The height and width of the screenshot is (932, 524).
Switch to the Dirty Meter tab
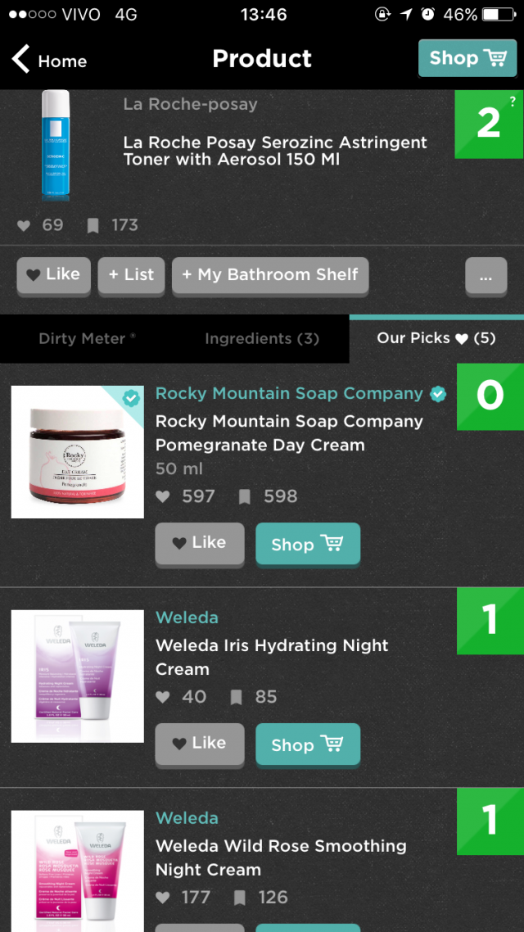click(87, 338)
